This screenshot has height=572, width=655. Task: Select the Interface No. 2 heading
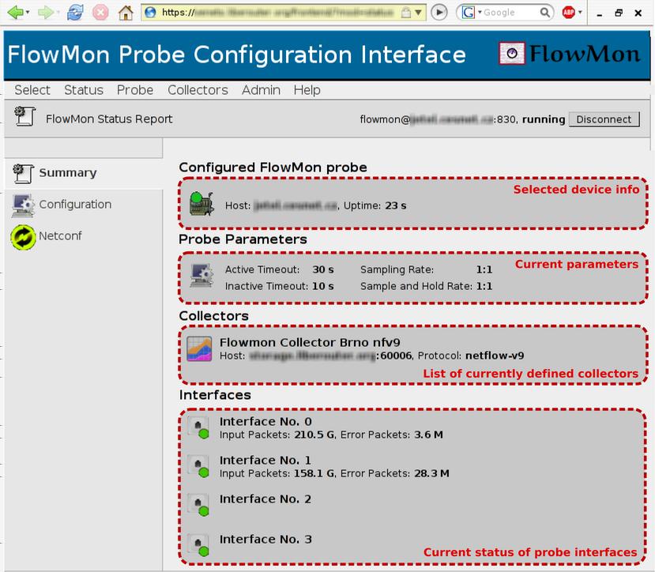[x=265, y=499]
